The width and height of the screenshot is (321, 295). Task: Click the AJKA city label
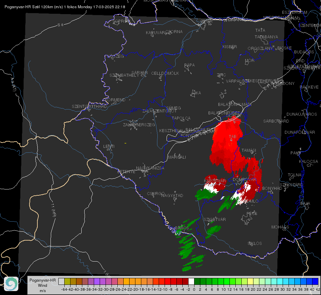tap(196, 93)
